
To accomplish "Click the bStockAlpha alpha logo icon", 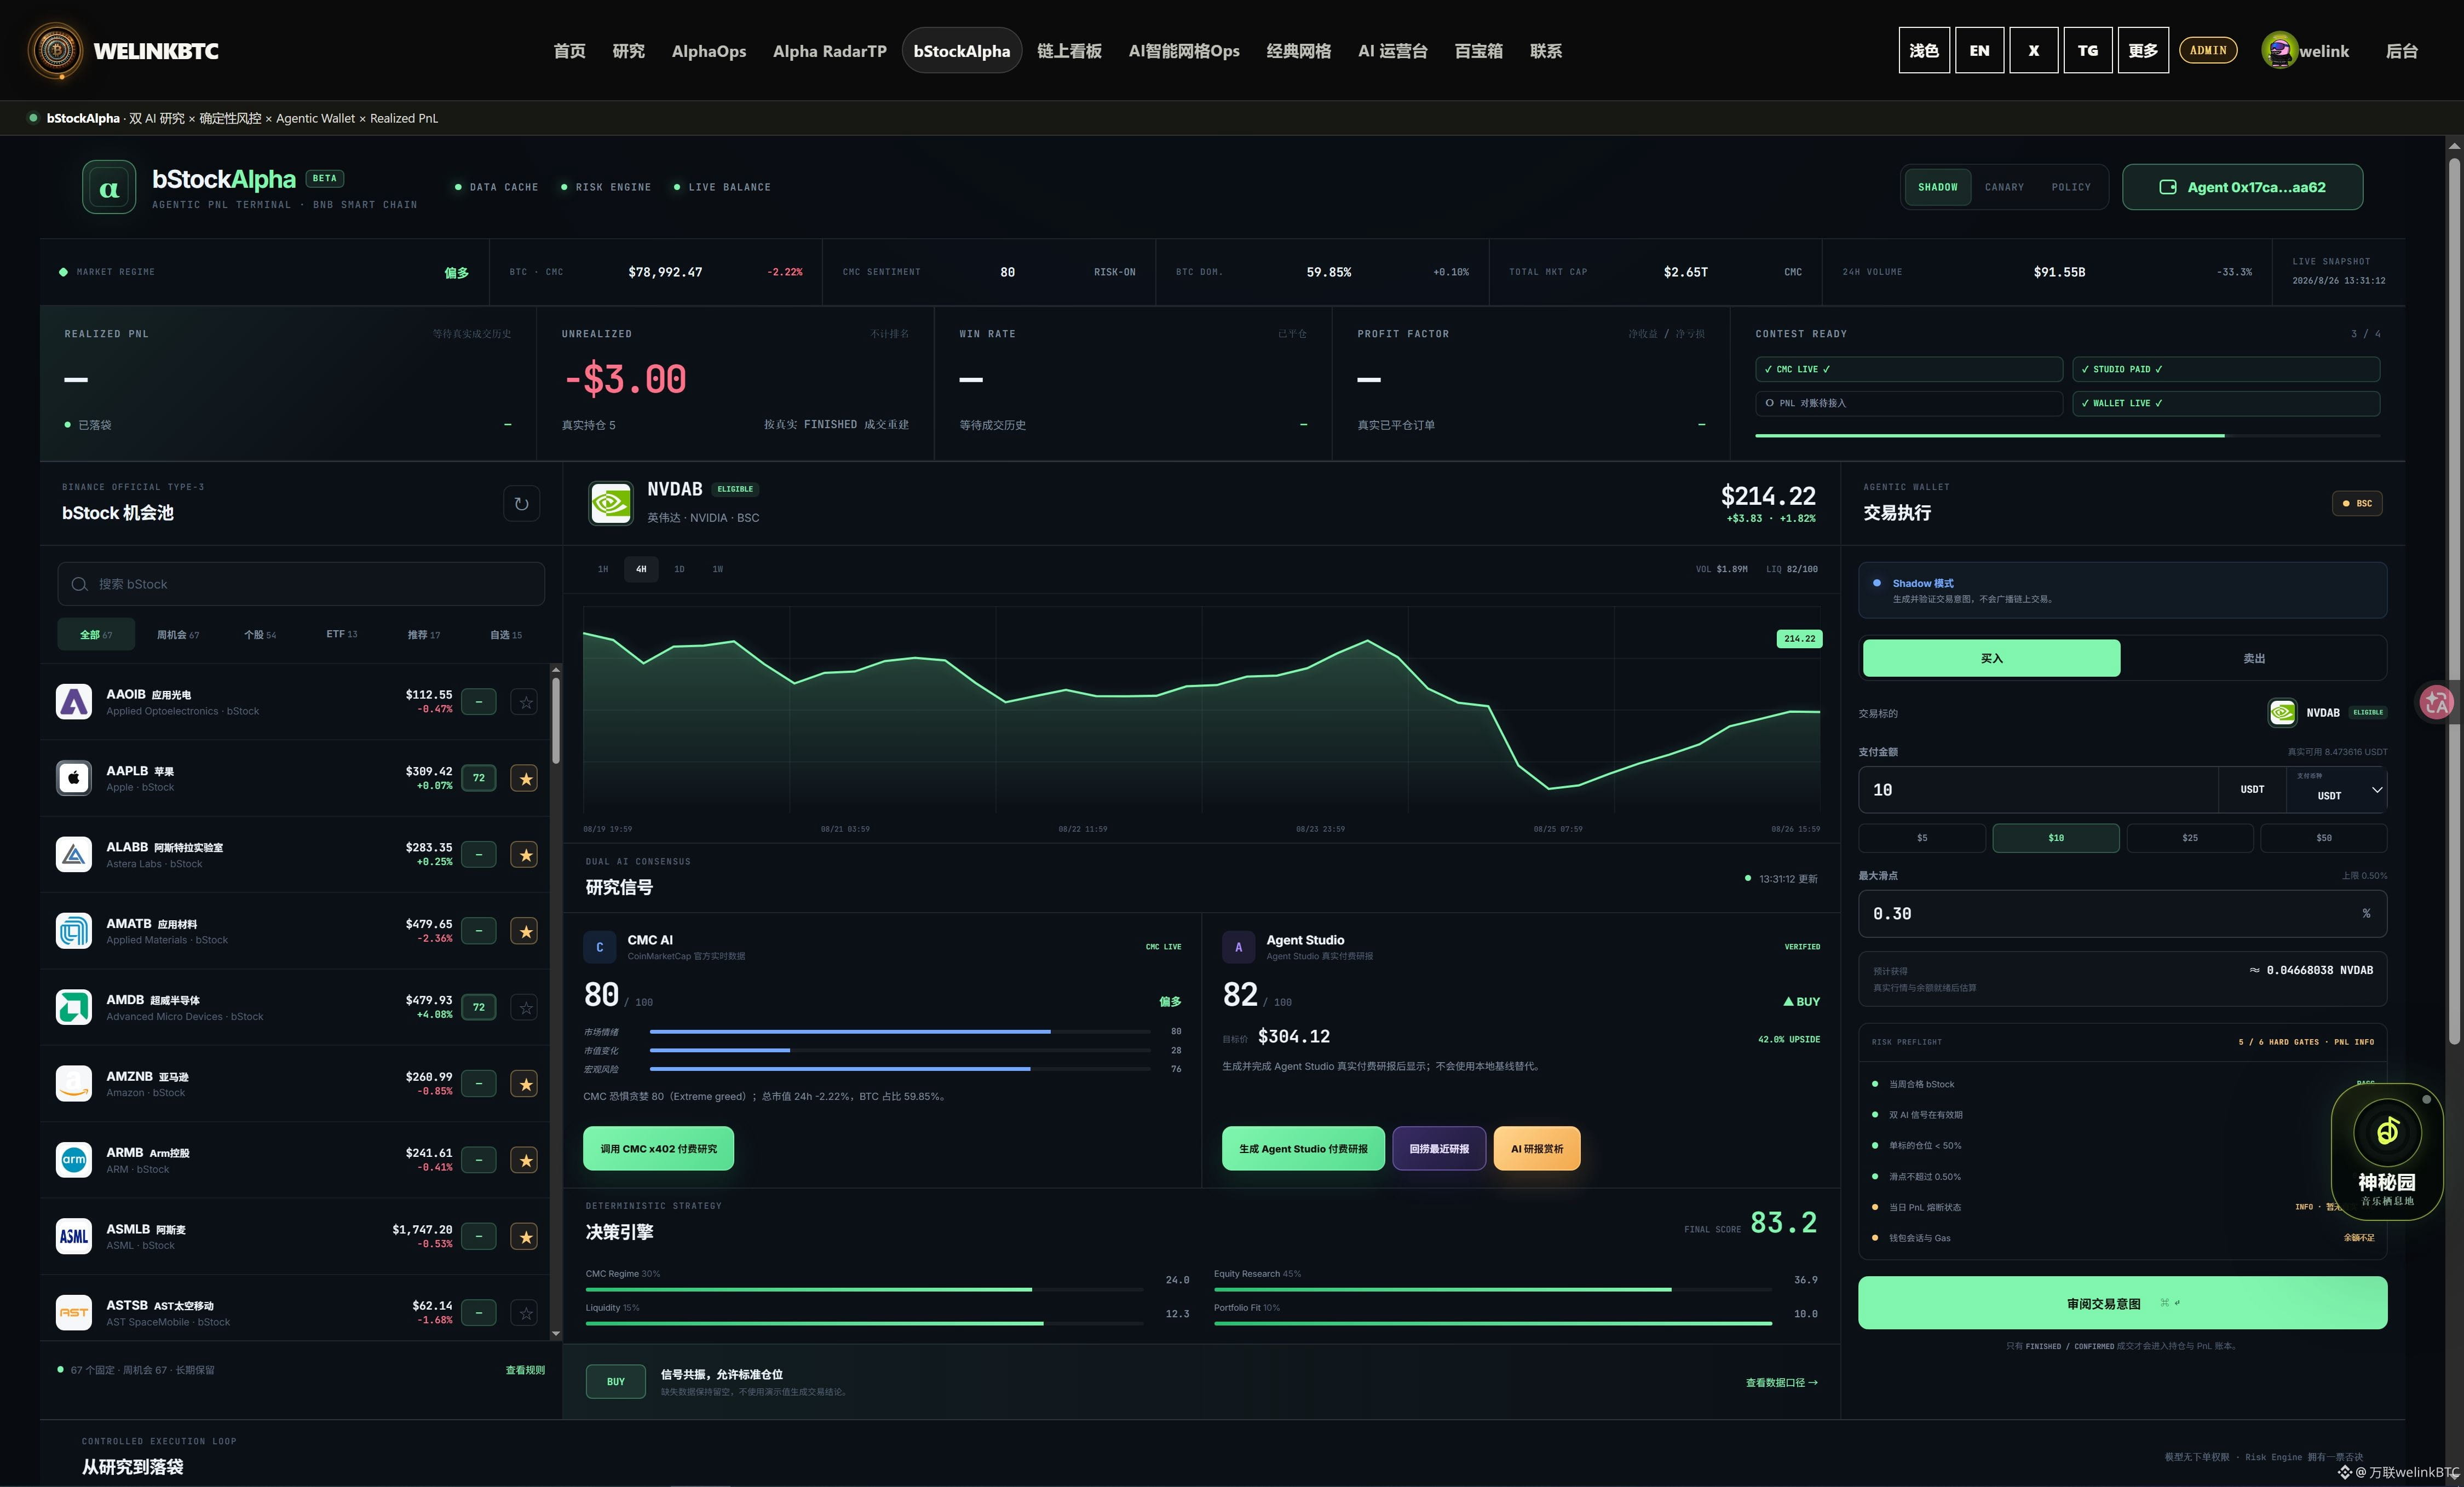I will pos(109,187).
